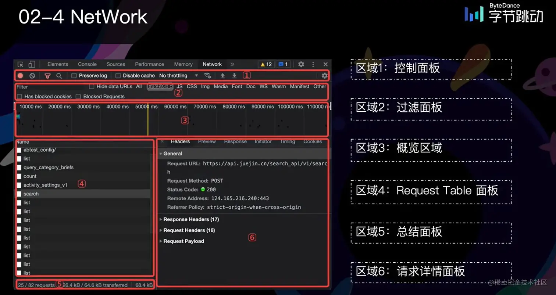Viewport: 556px width, 295px height.
Task: Enable the Disable cache checkbox
Action: (118, 76)
